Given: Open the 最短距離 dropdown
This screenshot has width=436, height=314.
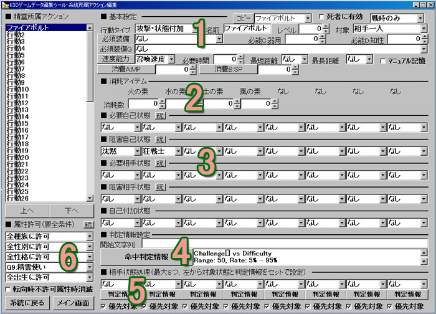Looking at the screenshot, I should tap(305, 59).
